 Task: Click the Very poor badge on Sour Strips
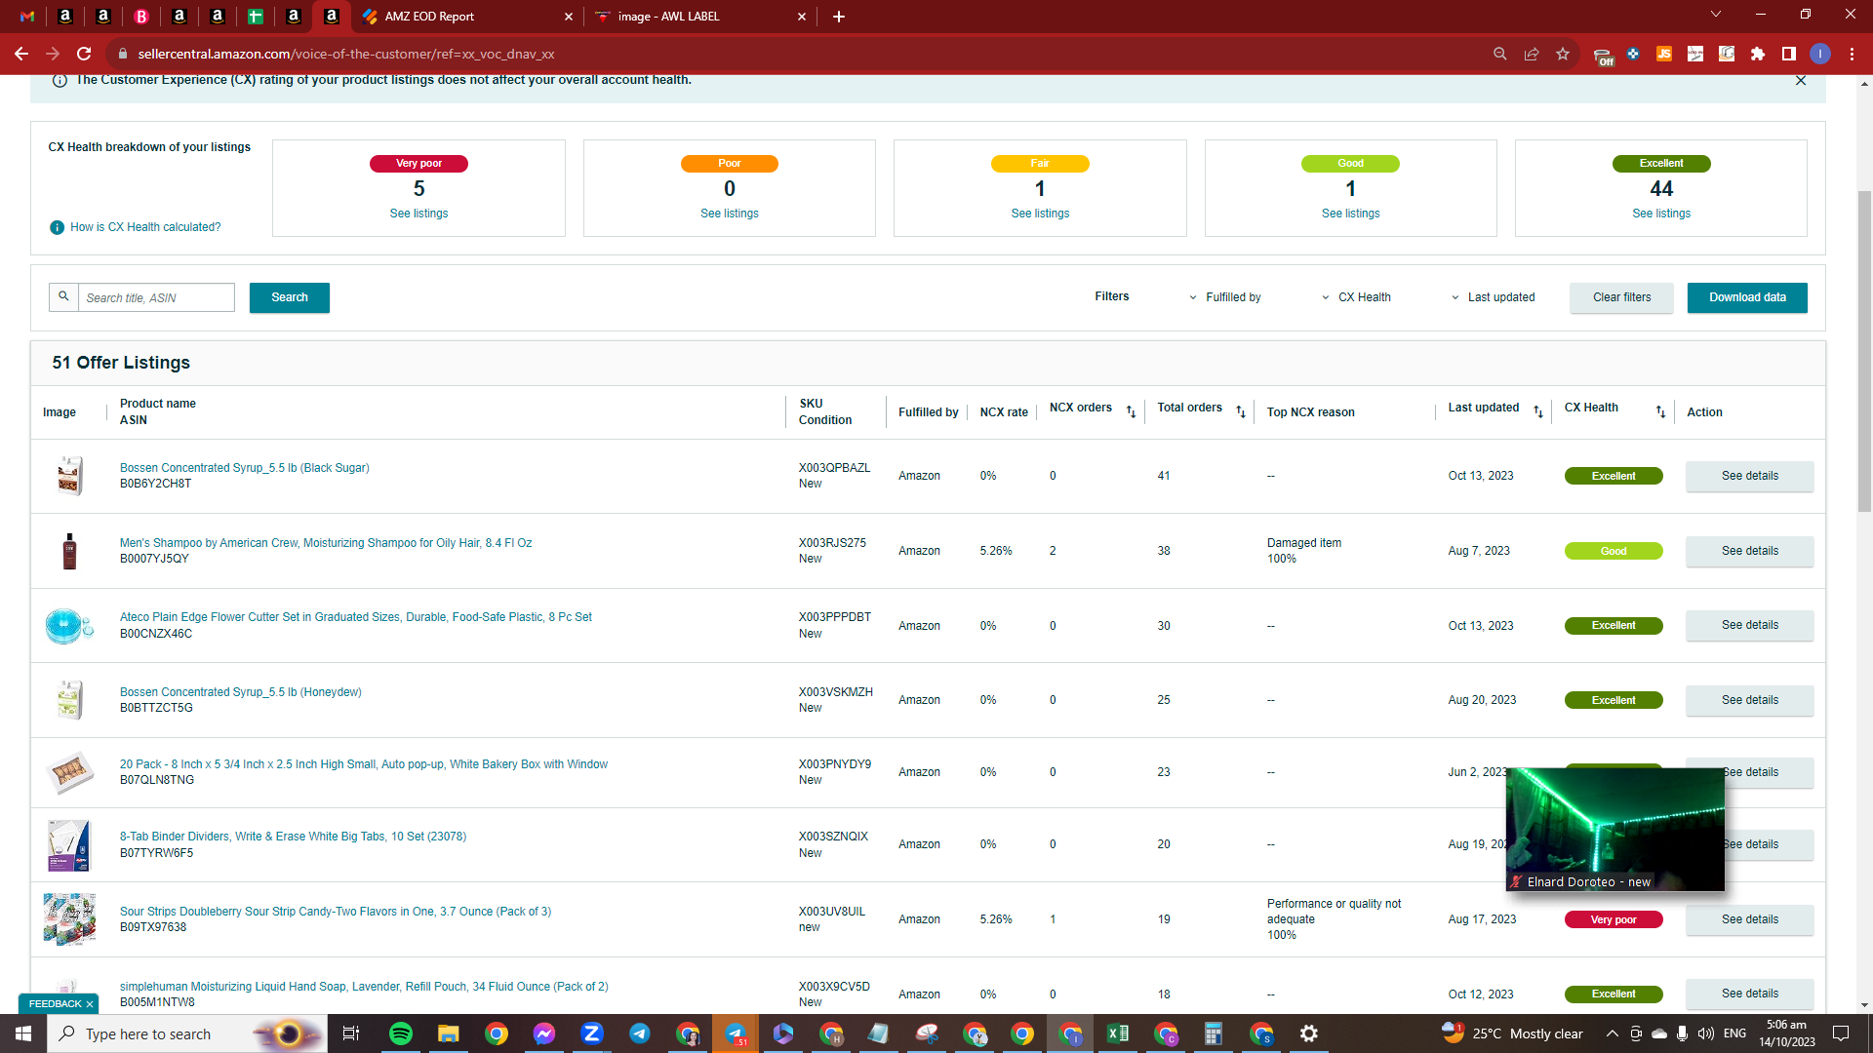click(x=1614, y=919)
